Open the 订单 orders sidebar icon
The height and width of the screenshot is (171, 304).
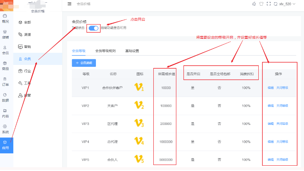[x=5, y=82]
